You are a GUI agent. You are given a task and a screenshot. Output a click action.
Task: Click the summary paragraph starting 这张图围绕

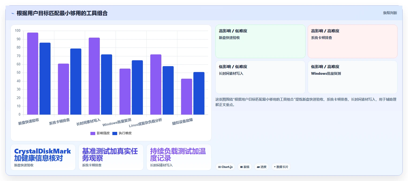[x=306, y=102]
